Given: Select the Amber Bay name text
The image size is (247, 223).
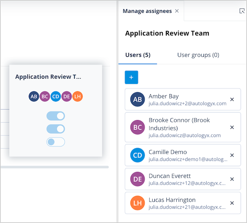Looking at the screenshot, I should tap(164, 96).
